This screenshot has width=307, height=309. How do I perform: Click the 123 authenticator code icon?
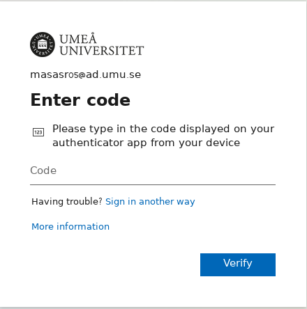pyautogui.click(x=38, y=132)
